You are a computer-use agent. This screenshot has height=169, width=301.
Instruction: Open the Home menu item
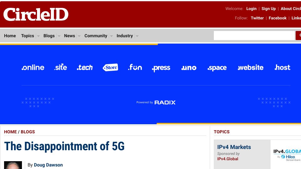tap(10, 36)
